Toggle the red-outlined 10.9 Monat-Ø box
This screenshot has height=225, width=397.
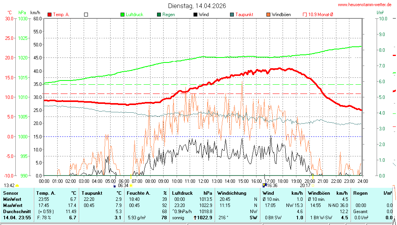(305, 15)
